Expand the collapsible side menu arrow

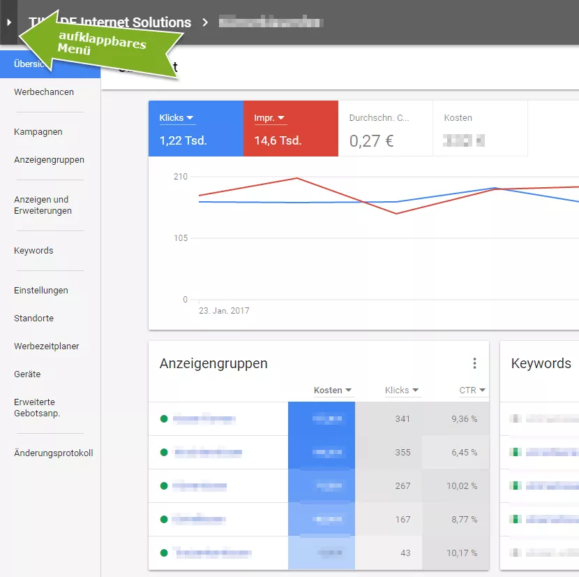tap(8, 22)
